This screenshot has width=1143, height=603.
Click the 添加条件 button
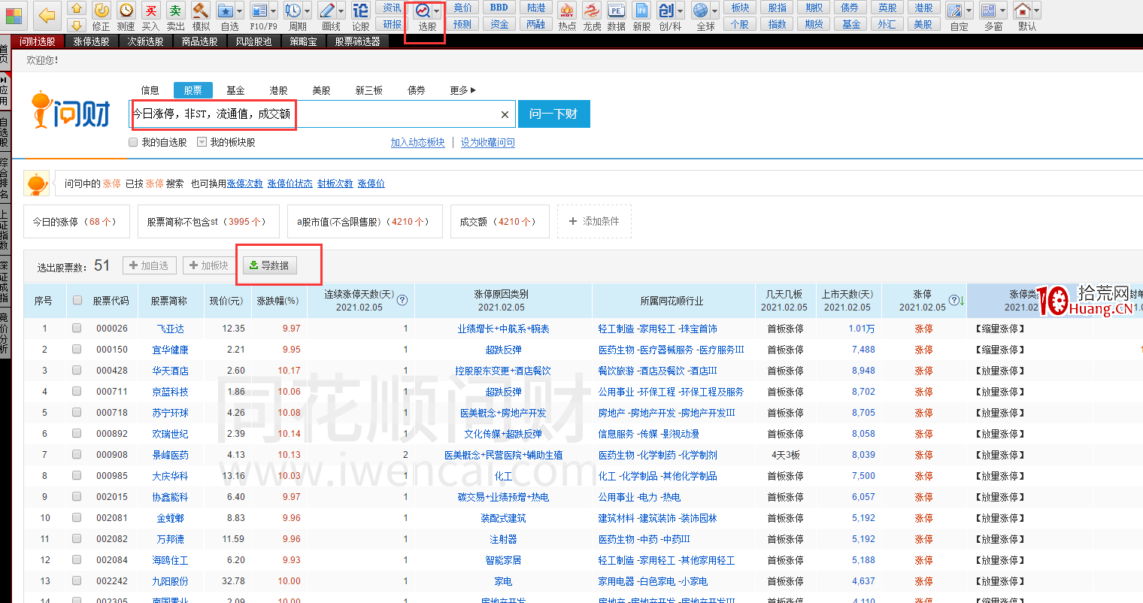(594, 222)
